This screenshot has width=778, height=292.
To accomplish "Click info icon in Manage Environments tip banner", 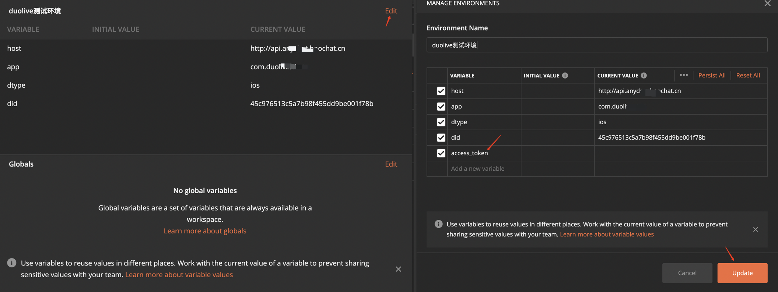I will pyautogui.click(x=438, y=224).
